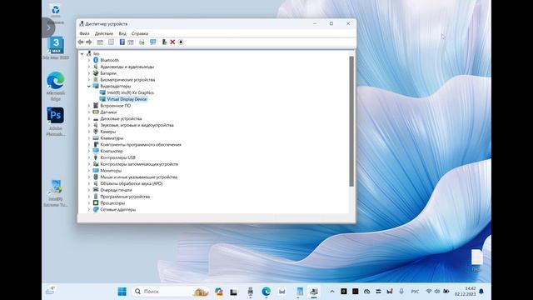533x300 pixels.
Task: Open notifications bell in the taskbar
Action: 481,292
